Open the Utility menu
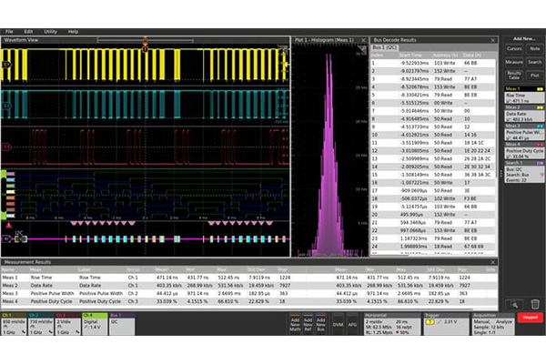Screen dimensions: 546x364 coord(48,31)
